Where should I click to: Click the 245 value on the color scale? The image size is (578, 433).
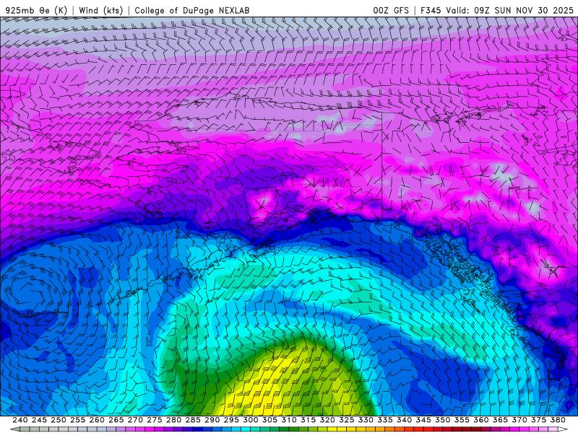(39, 420)
